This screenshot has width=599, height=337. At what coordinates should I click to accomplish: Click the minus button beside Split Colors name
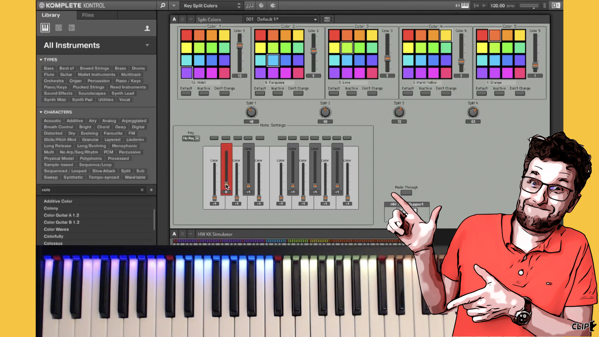[x=191, y=19]
